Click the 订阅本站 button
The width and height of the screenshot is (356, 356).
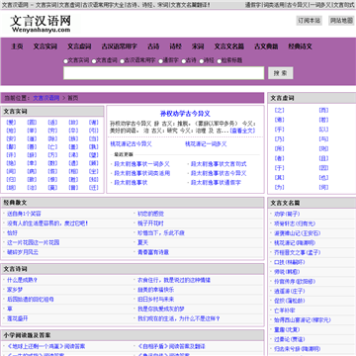pyautogui.click(x=310, y=21)
